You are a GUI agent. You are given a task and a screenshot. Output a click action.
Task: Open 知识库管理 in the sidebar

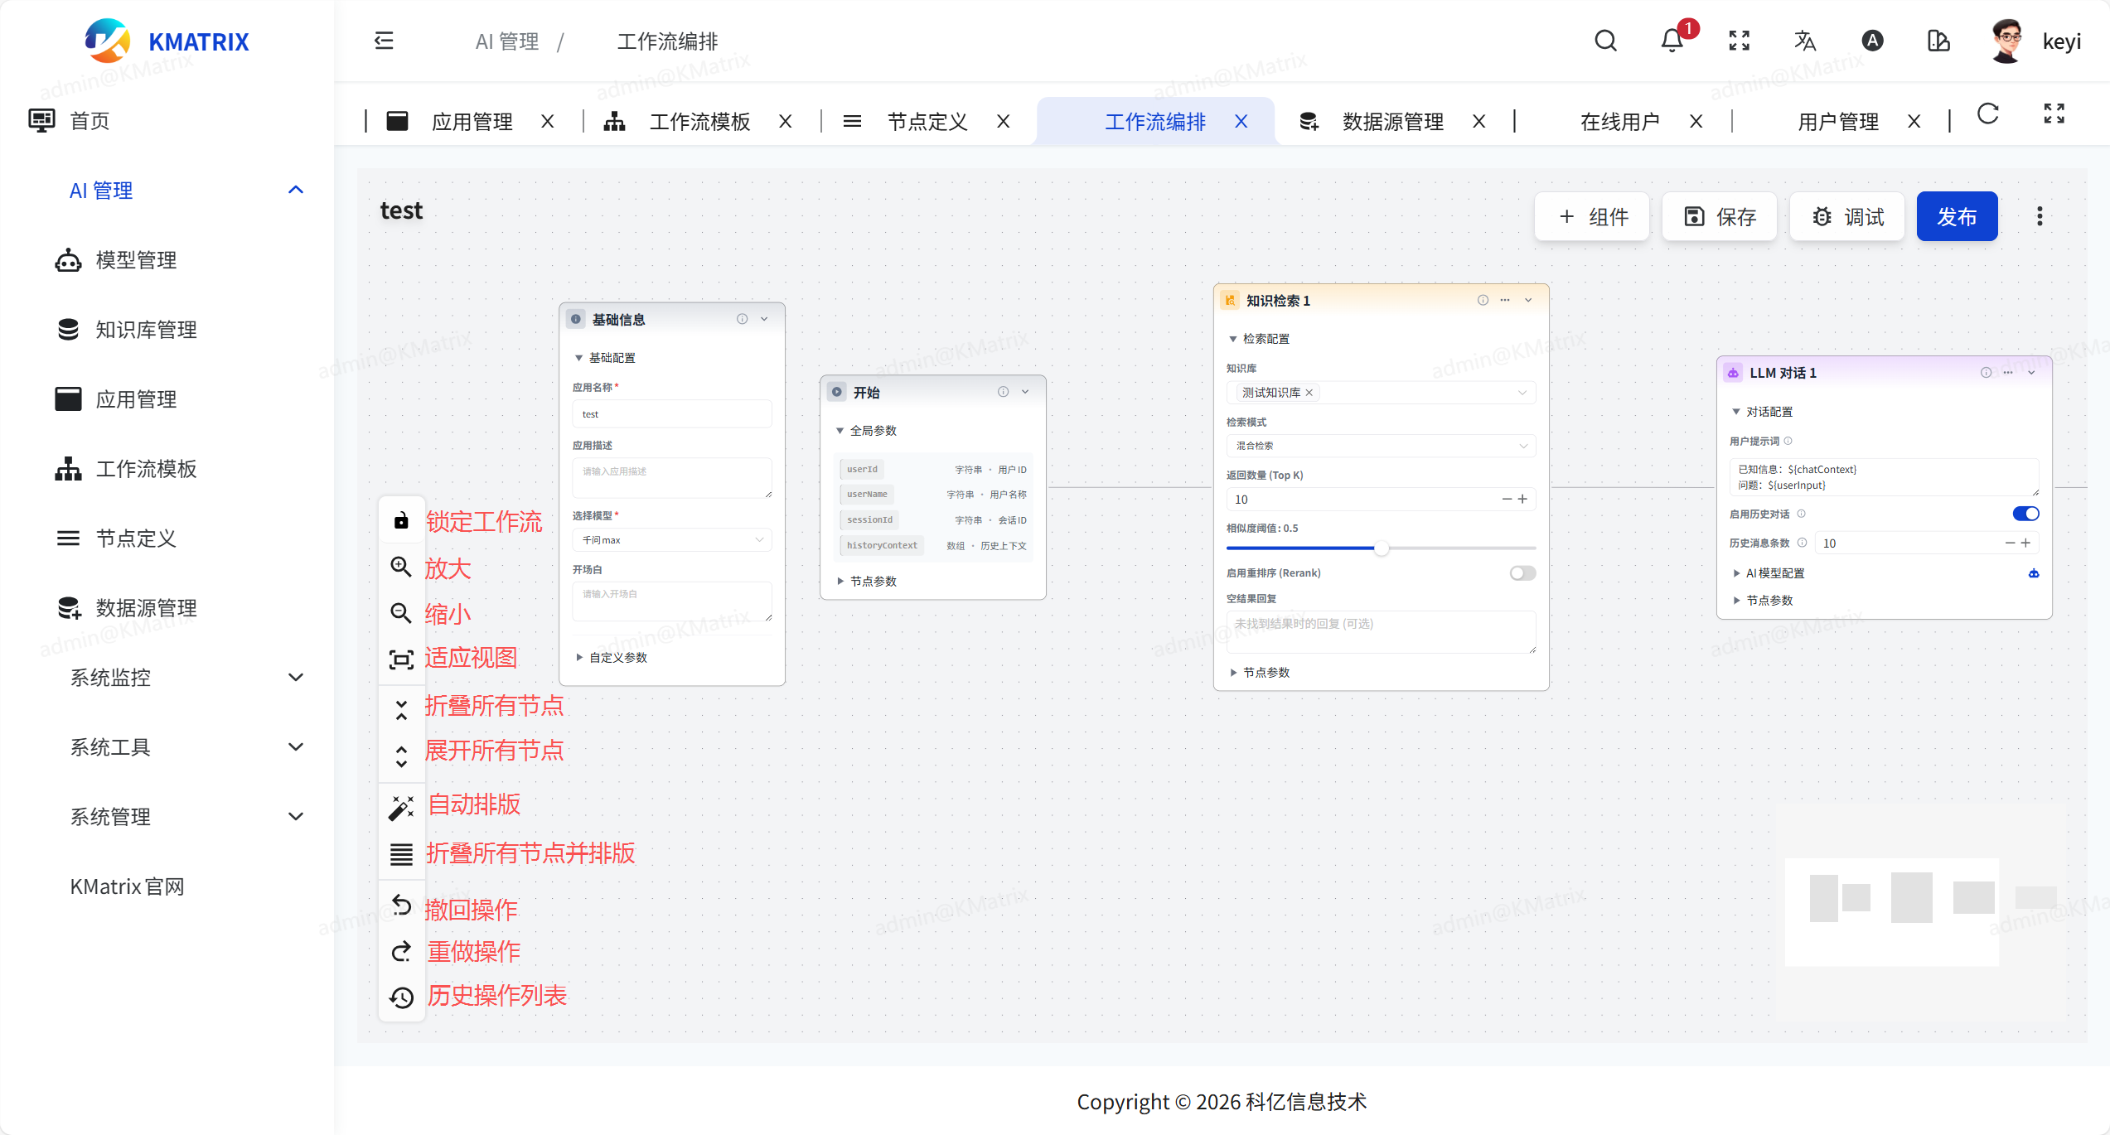(146, 330)
